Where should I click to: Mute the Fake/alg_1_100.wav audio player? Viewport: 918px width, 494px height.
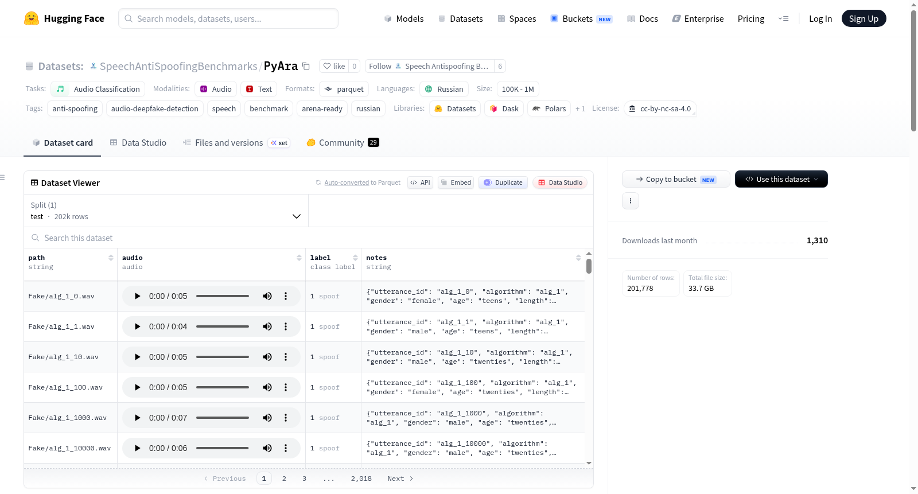[x=267, y=387]
